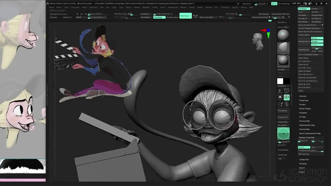
Task: Click the Close Holes button
Action: pos(283,122)
